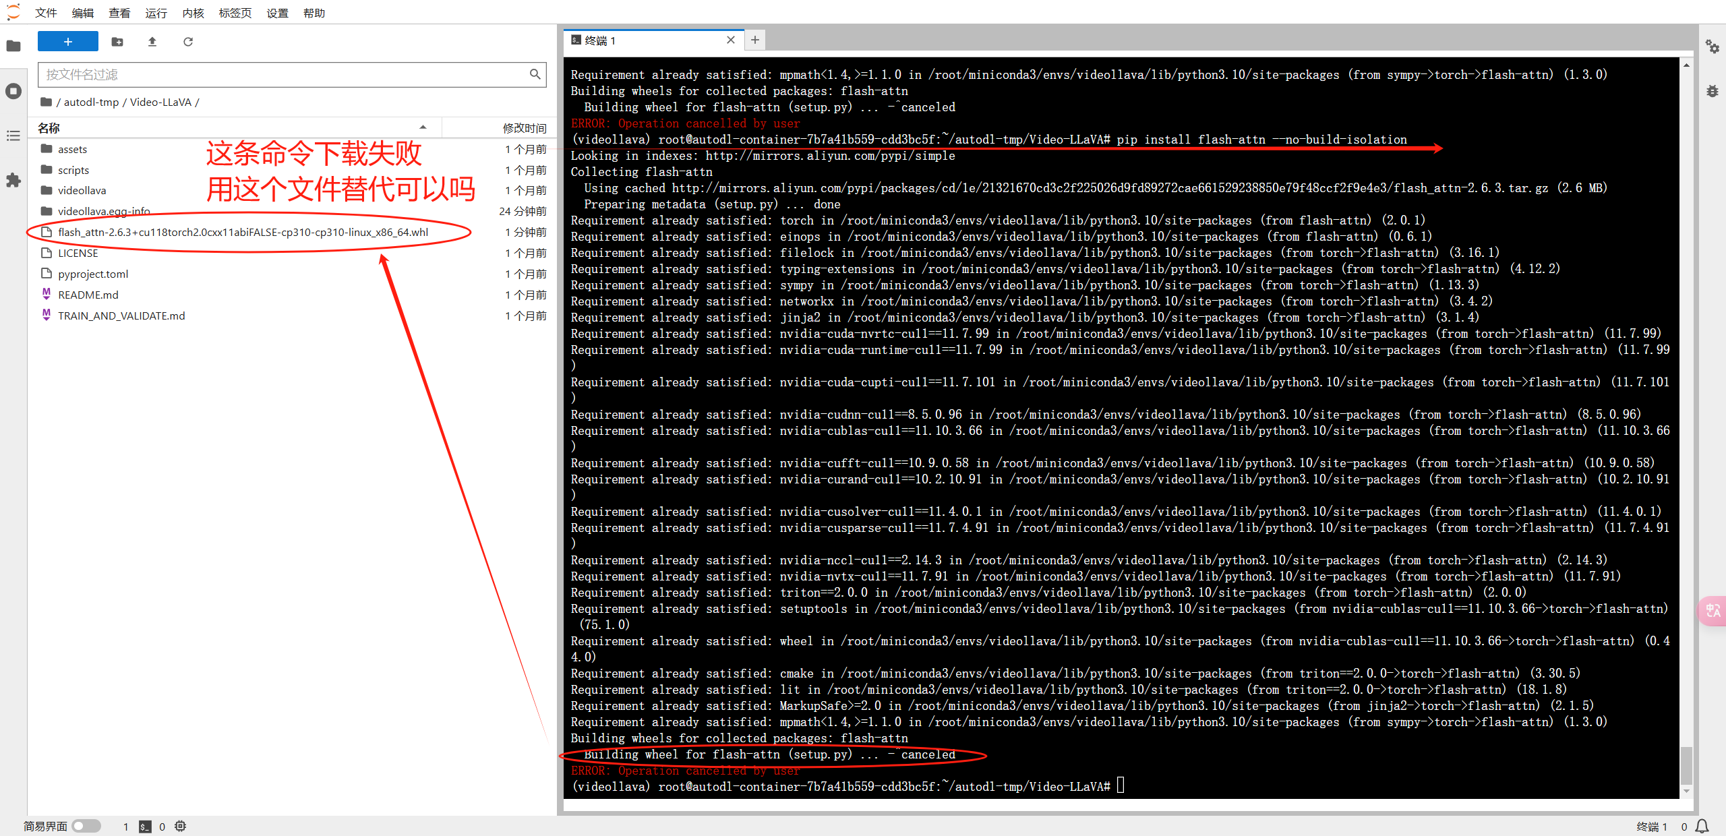Open the 设置 menu
The image size is (1726, 836).
(276, 13)
